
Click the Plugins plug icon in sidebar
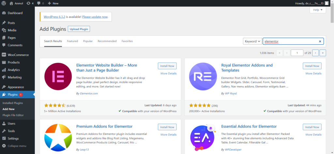click(x=4, y=94)
